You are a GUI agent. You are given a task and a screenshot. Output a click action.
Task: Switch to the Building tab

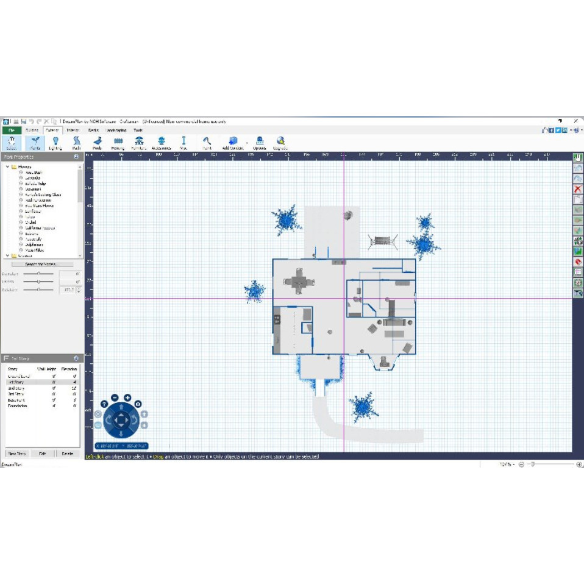[32, 130]
